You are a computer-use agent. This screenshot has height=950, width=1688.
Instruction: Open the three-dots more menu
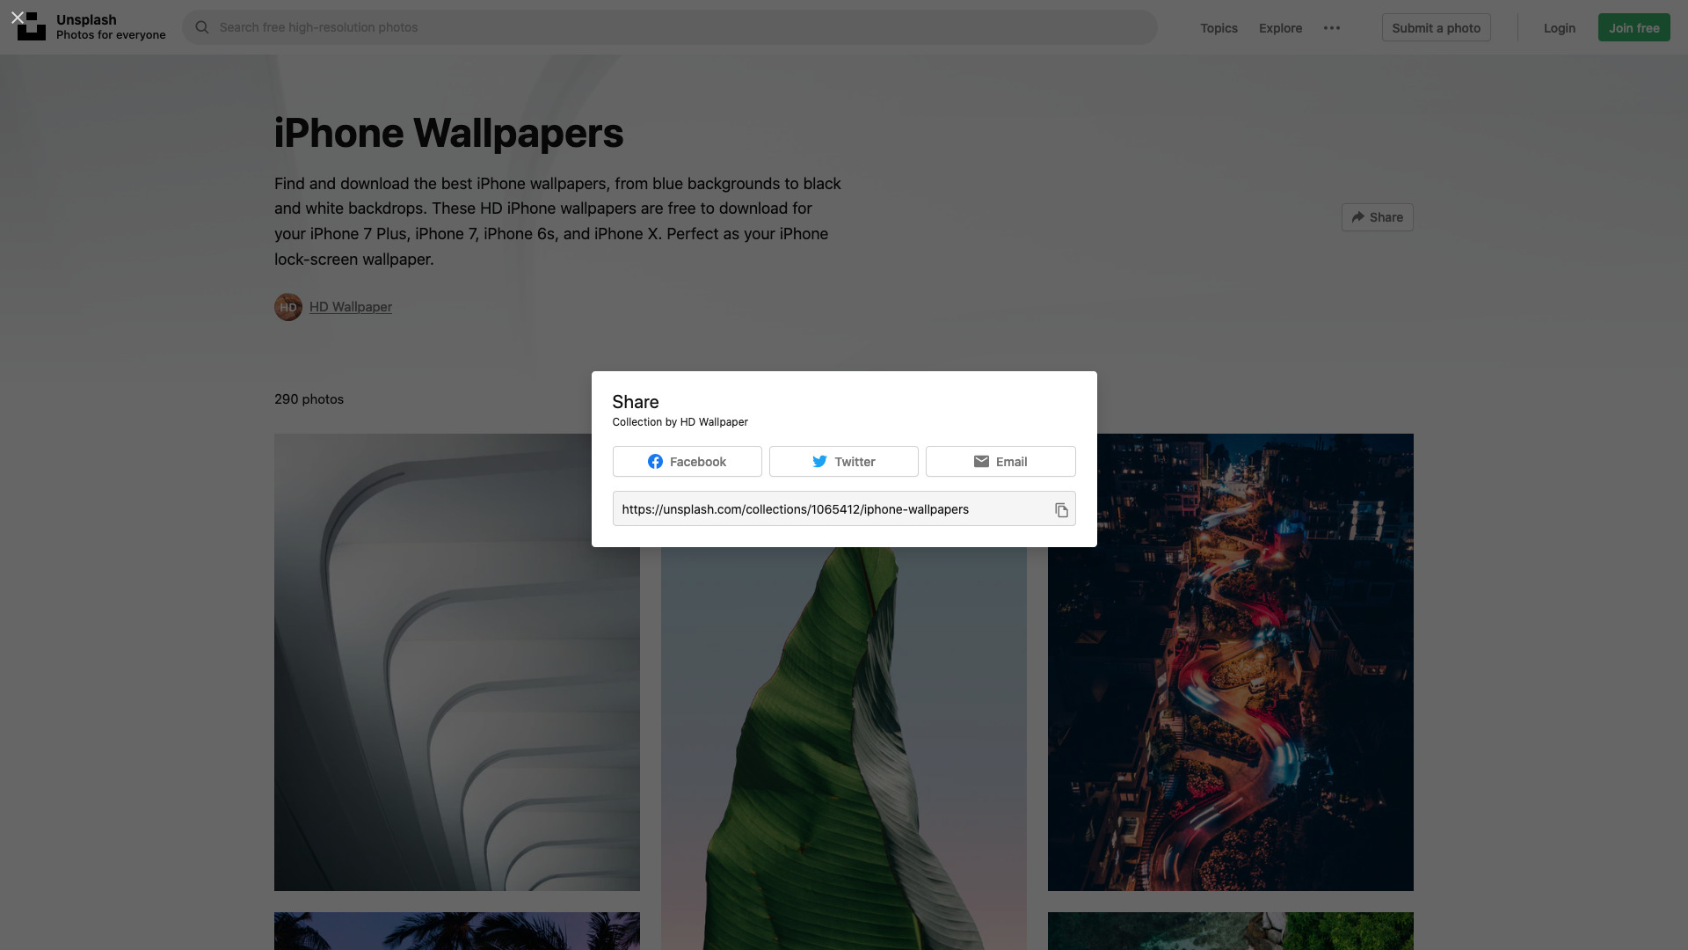(1332, 28)
